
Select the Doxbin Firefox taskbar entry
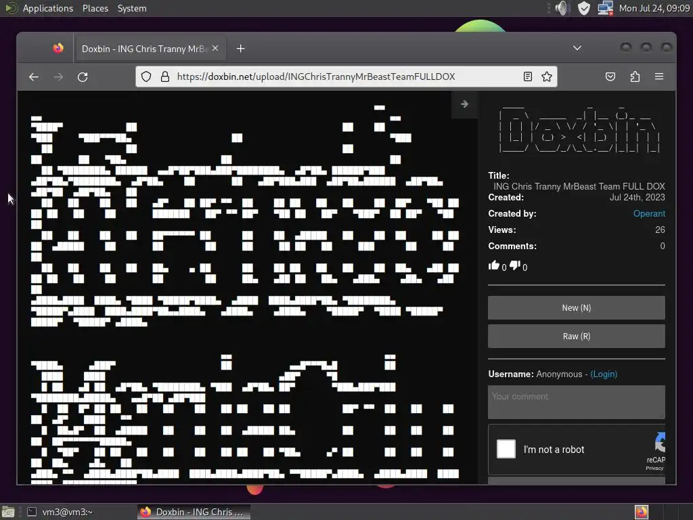click(x=194, y=512)
